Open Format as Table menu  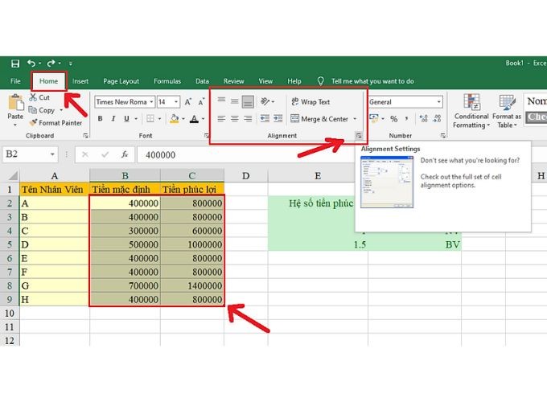point(507,111)
